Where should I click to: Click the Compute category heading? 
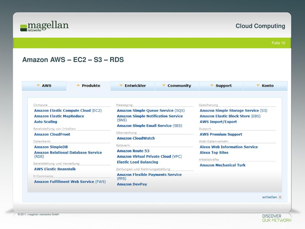41,105
